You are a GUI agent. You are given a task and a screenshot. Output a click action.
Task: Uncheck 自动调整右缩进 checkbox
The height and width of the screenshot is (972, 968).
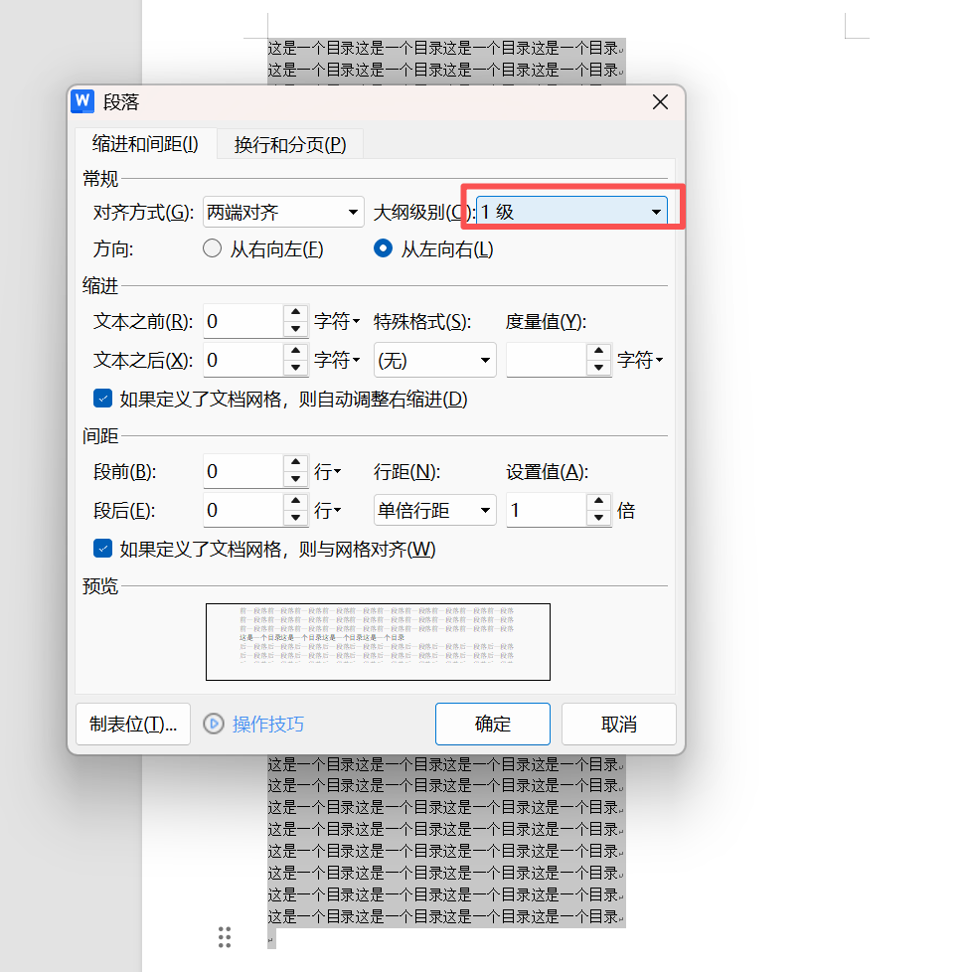102,399
